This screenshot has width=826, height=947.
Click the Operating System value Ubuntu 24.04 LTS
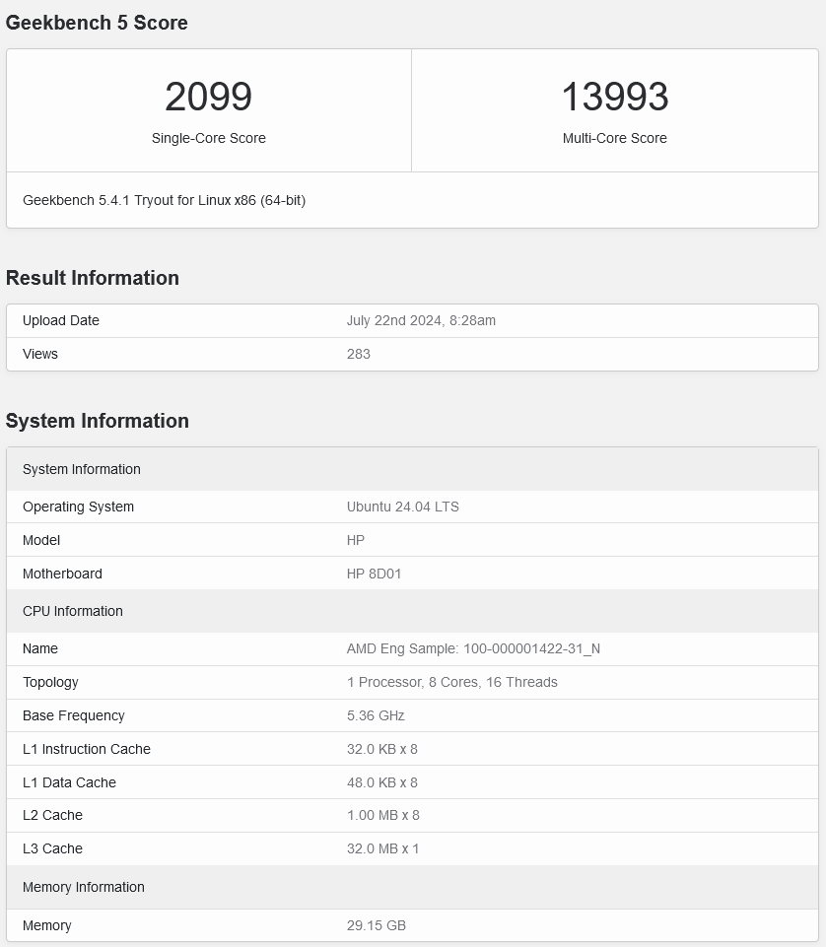click(401, 507)
